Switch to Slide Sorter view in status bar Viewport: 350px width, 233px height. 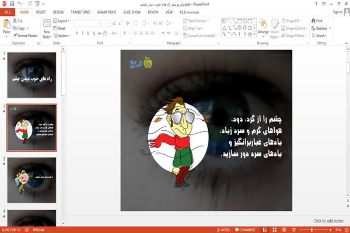274,230
